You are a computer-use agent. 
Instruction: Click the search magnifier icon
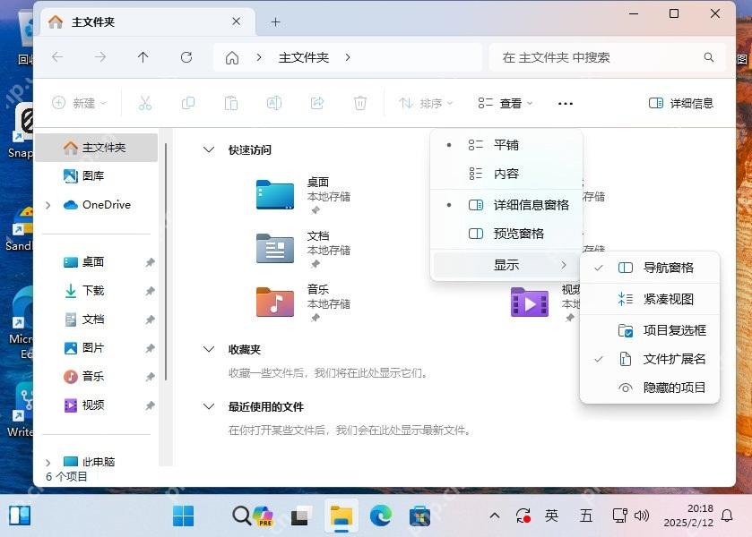[709, 57]
